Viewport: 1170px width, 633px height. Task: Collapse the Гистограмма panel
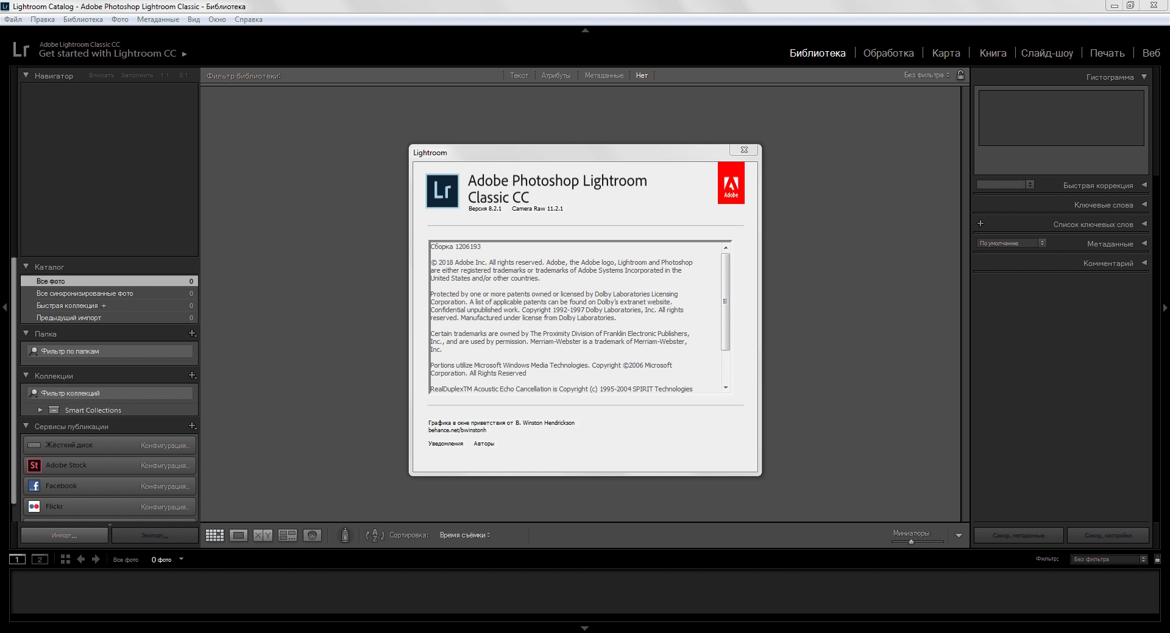pyautogui.click(x=1144, y=77)
